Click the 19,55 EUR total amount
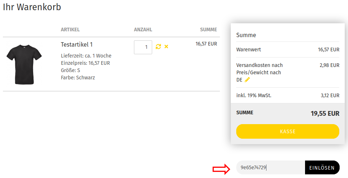 (x=325, y=114)
